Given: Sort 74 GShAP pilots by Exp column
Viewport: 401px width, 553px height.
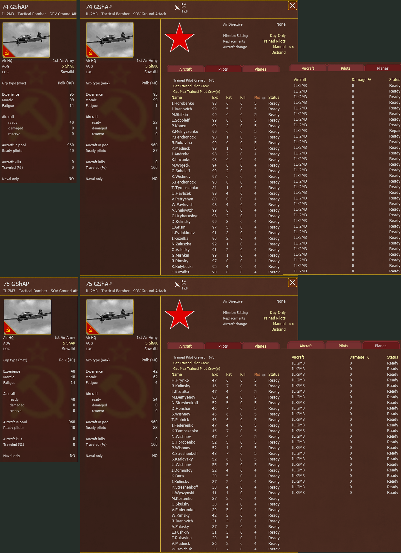Looking at the screenshot, I should 215,98.
